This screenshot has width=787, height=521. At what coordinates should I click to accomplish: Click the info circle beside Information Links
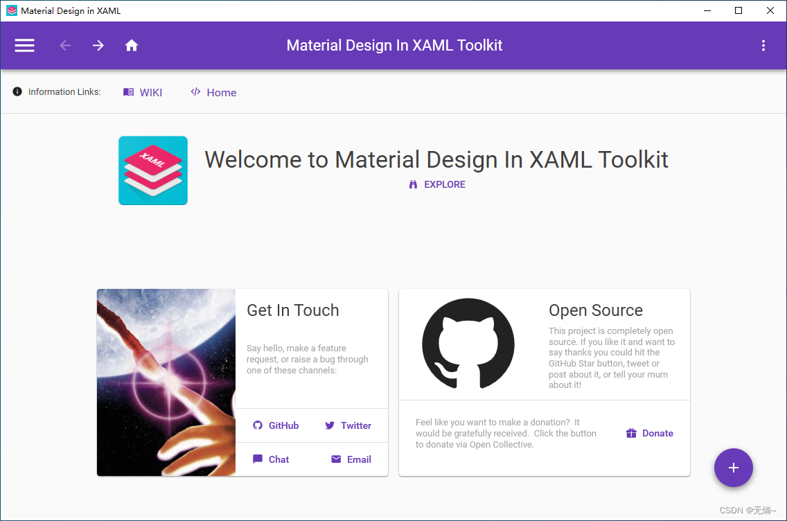(17, 91)
